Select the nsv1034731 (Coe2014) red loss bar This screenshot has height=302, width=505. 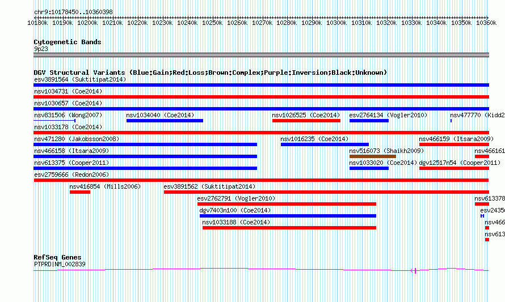click(x=261, y=97)
